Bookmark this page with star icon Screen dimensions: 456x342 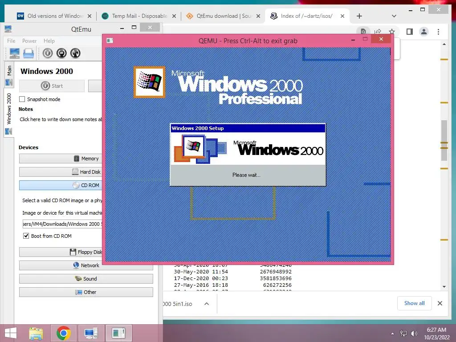point(392,32)
